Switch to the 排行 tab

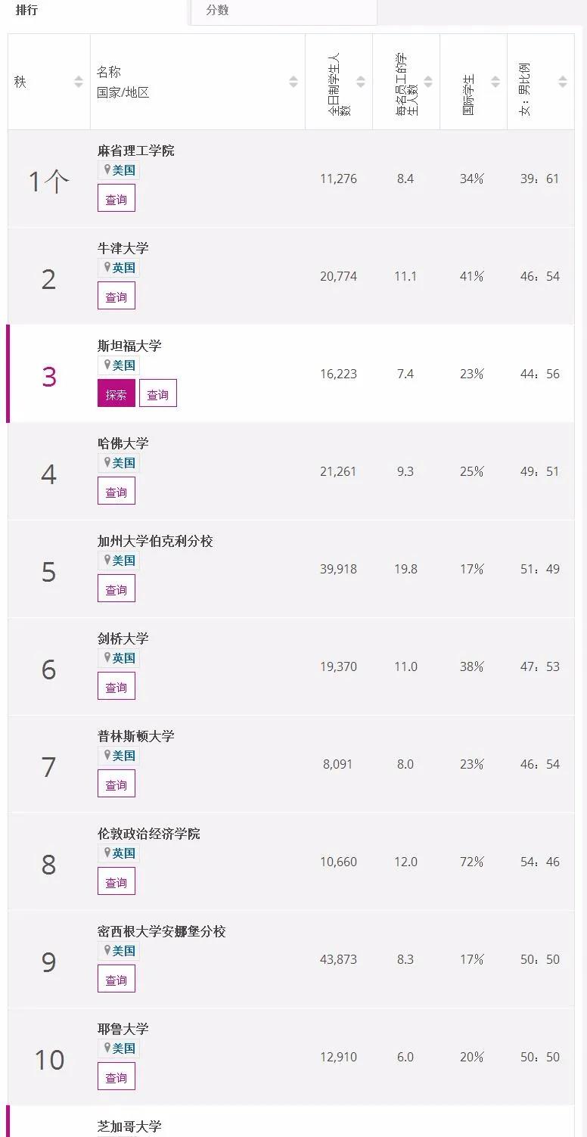point(27,11)
